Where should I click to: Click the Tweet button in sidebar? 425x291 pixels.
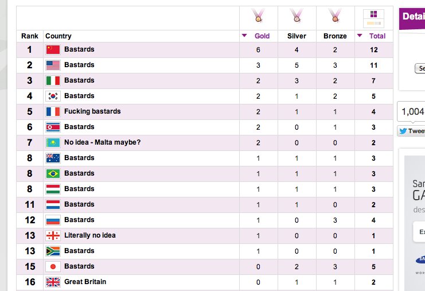(412, 131)
